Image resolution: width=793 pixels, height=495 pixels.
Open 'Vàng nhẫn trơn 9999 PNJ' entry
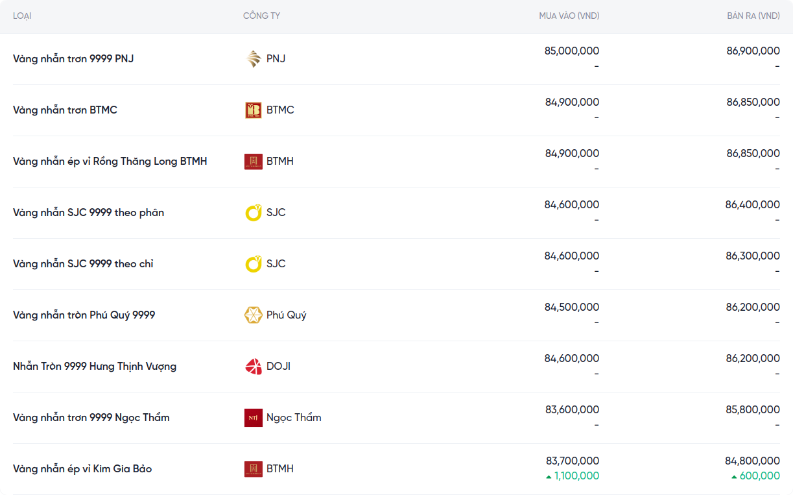pos(73,59)
